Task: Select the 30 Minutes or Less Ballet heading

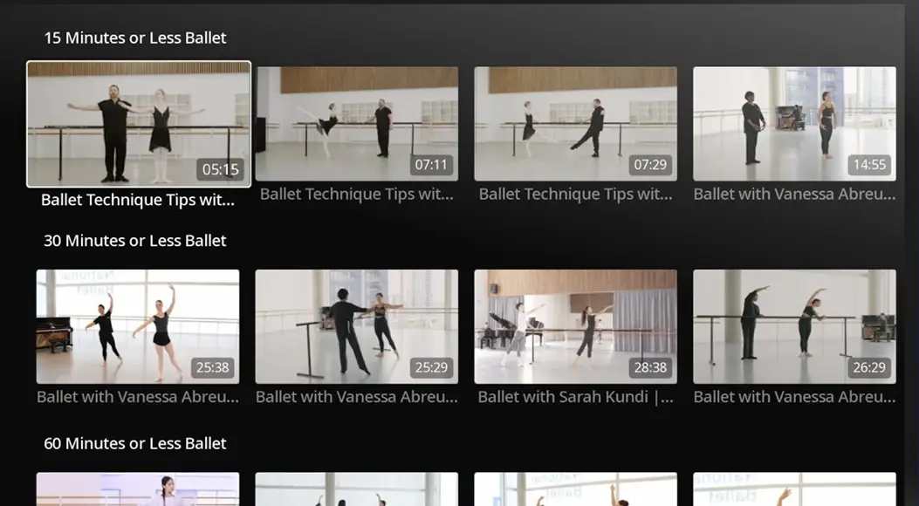Action: click(x=134, y=241)
